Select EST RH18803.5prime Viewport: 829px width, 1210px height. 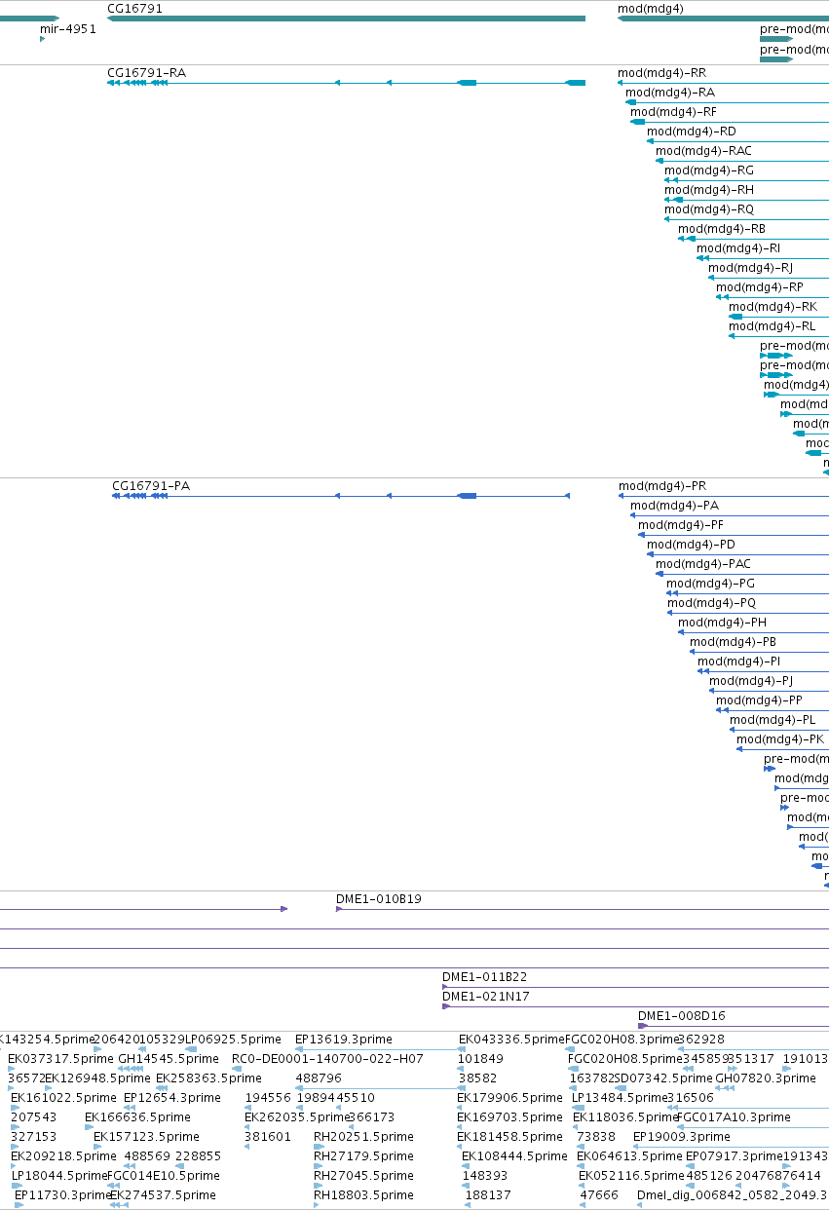[364, 1194]
